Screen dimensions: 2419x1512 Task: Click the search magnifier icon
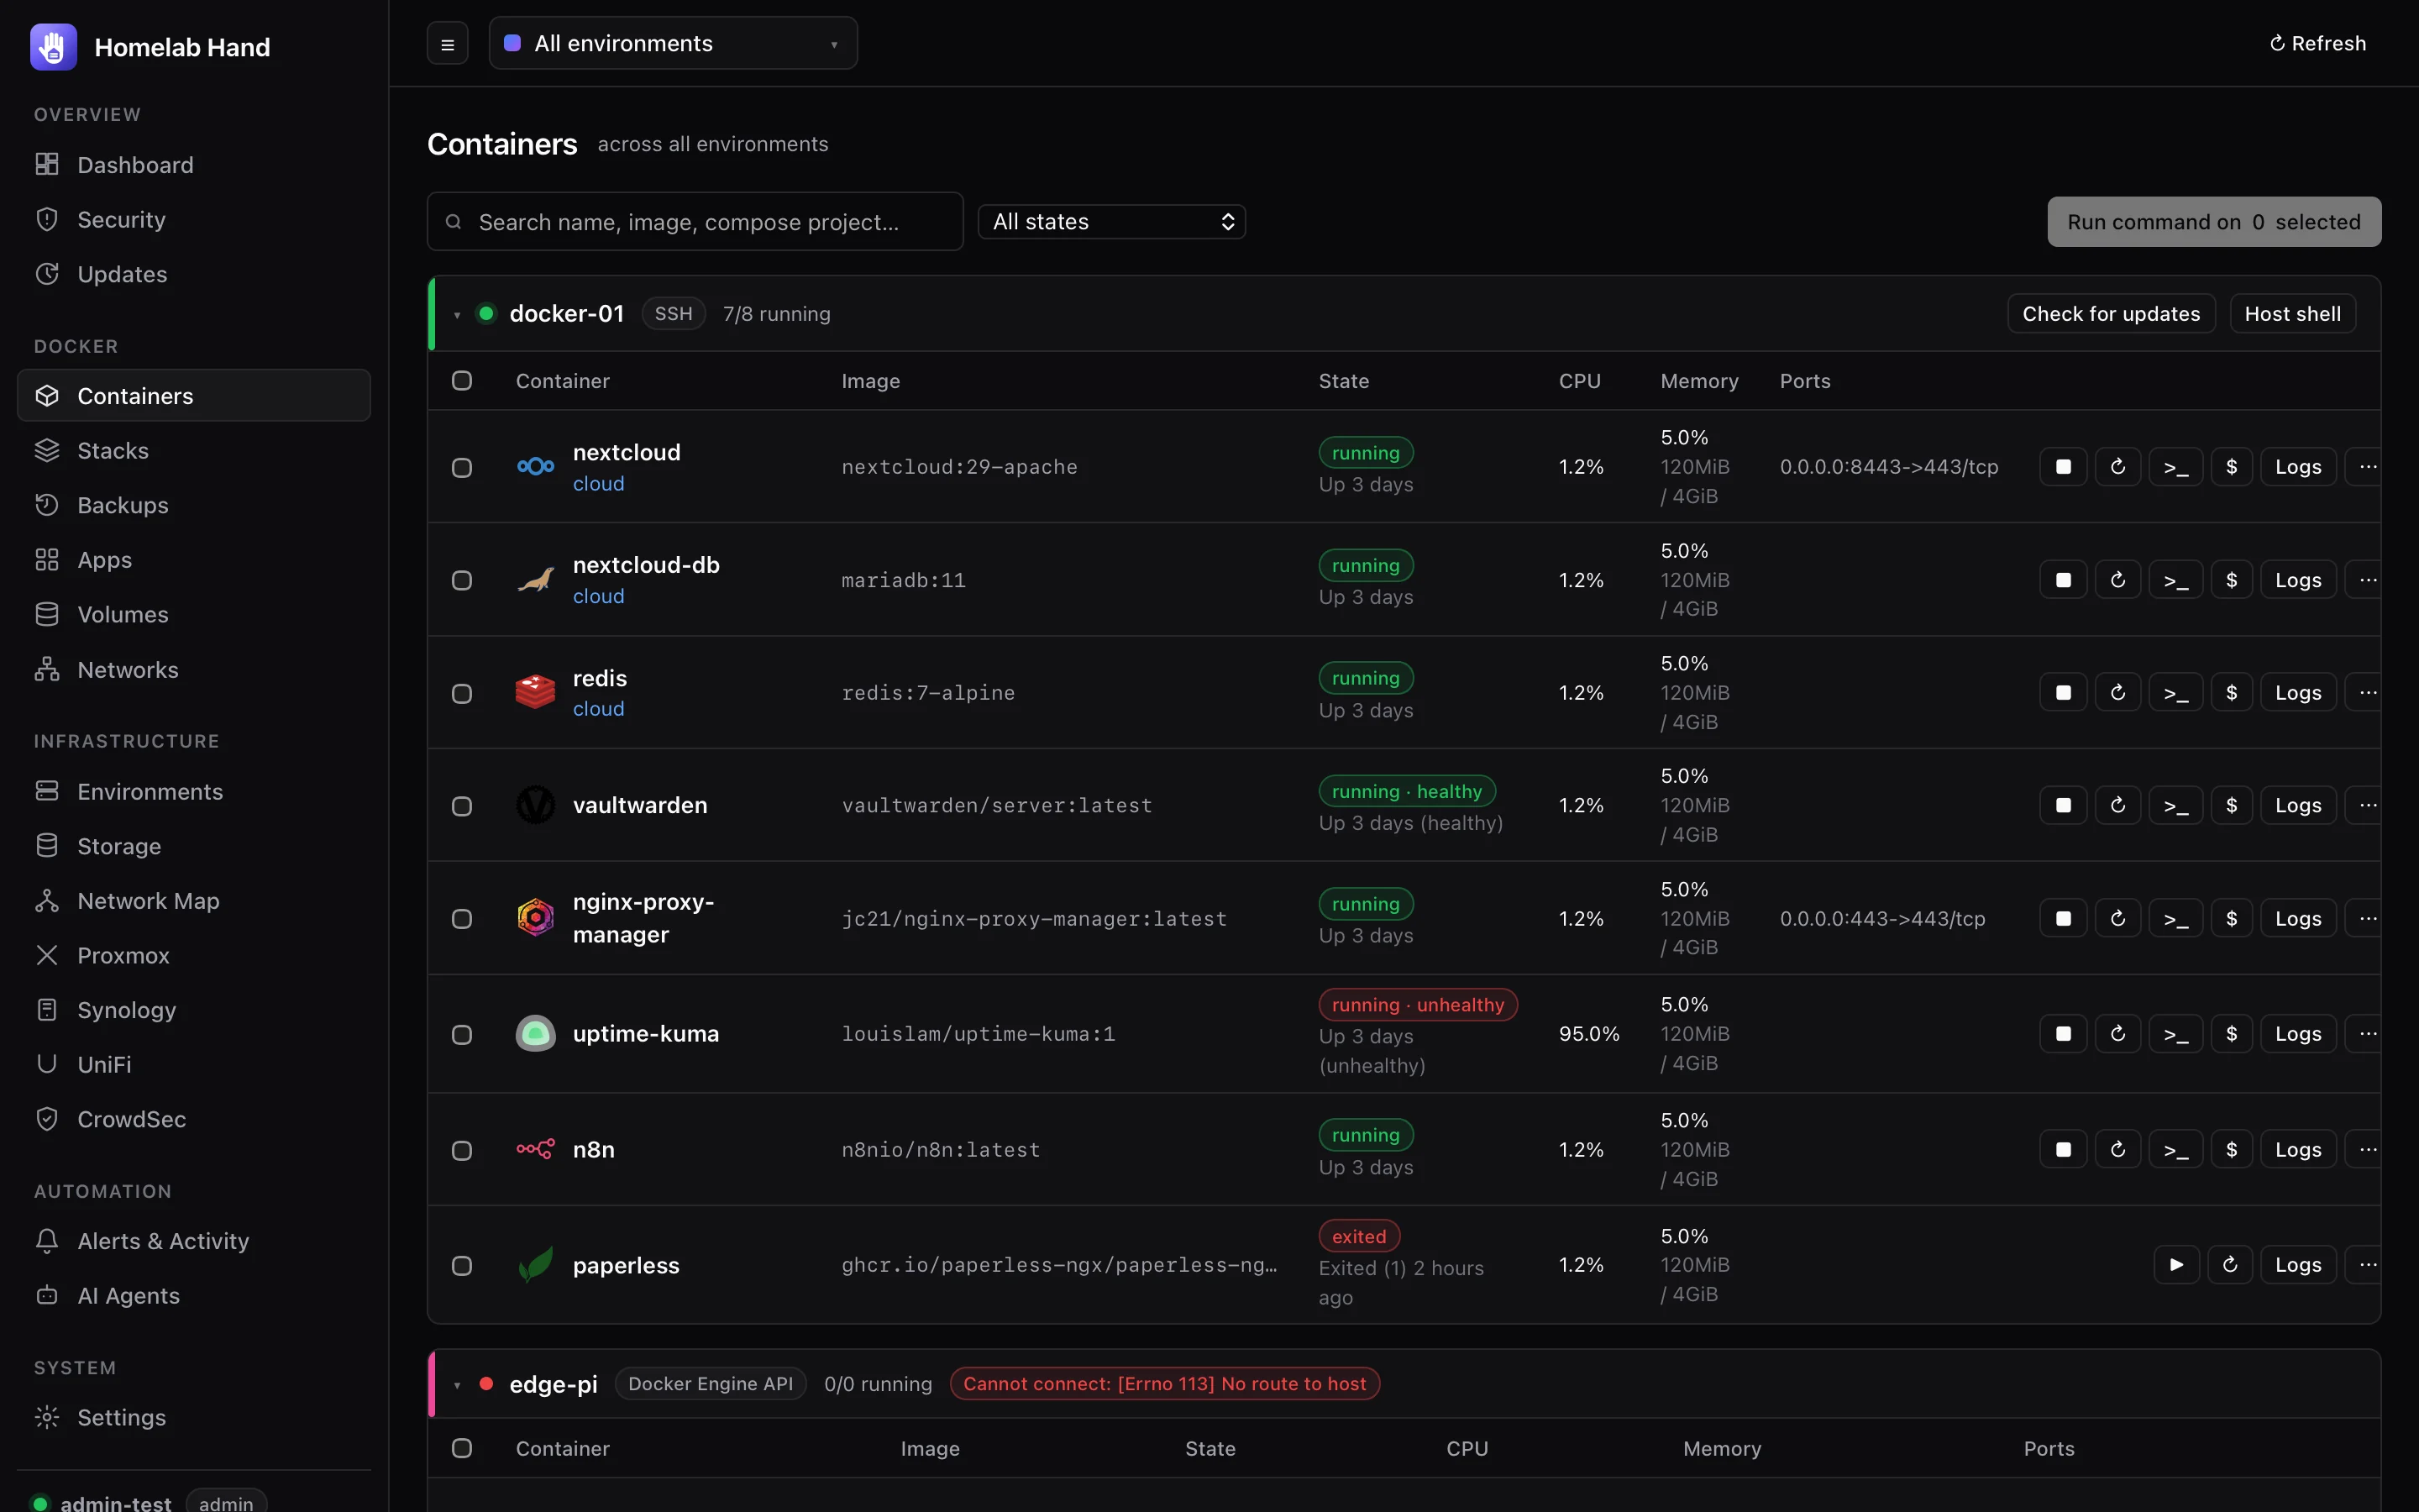point(453,222)
